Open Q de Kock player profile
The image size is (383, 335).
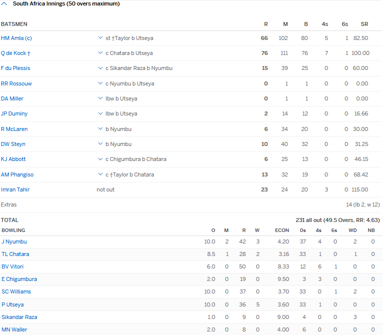15,53
